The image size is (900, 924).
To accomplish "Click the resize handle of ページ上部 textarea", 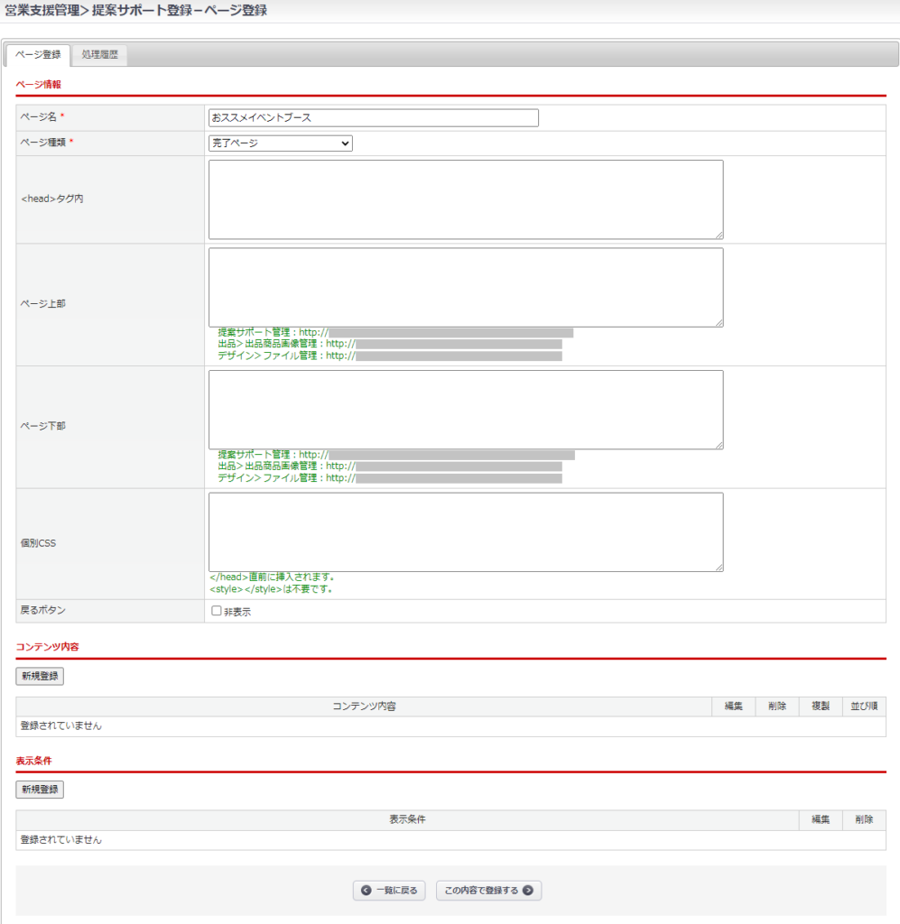I will pos(719,322).
